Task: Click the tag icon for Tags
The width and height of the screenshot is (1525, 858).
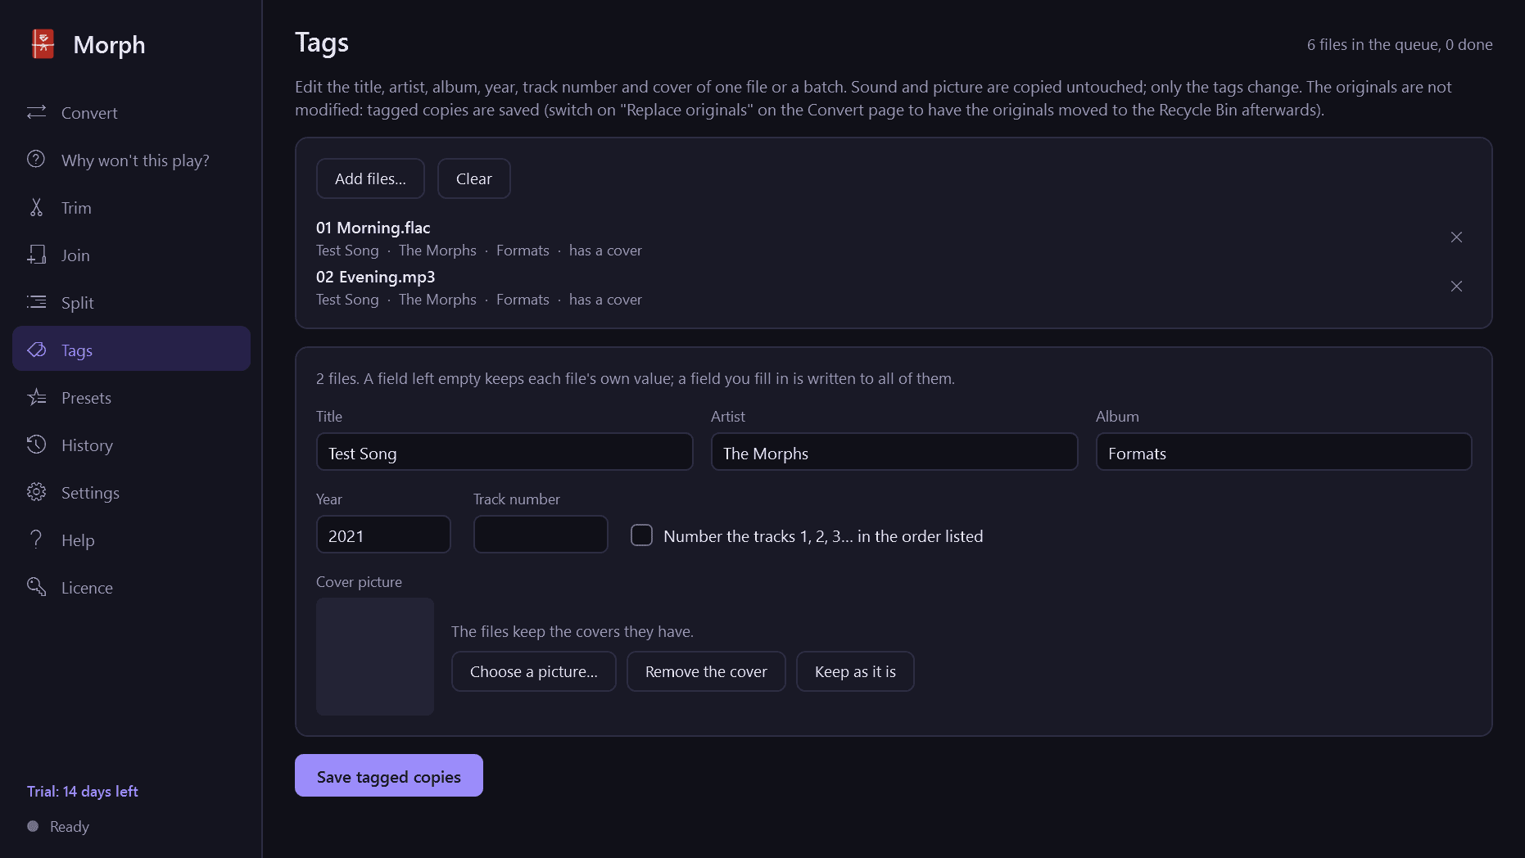Action: 36,350
